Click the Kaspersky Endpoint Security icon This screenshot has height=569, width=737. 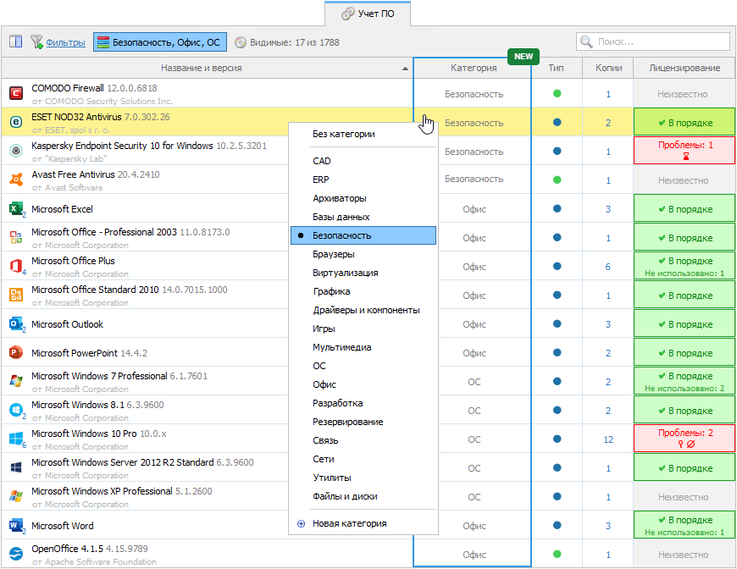tap(16, 151)
